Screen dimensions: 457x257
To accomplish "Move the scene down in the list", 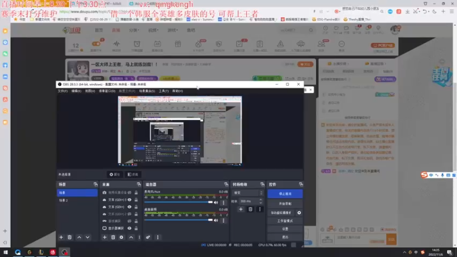I will (x=87, y=237).
